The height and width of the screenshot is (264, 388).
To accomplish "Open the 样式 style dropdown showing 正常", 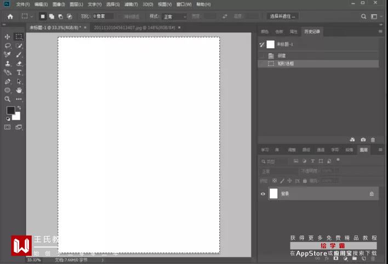I will tap(175, 16).
